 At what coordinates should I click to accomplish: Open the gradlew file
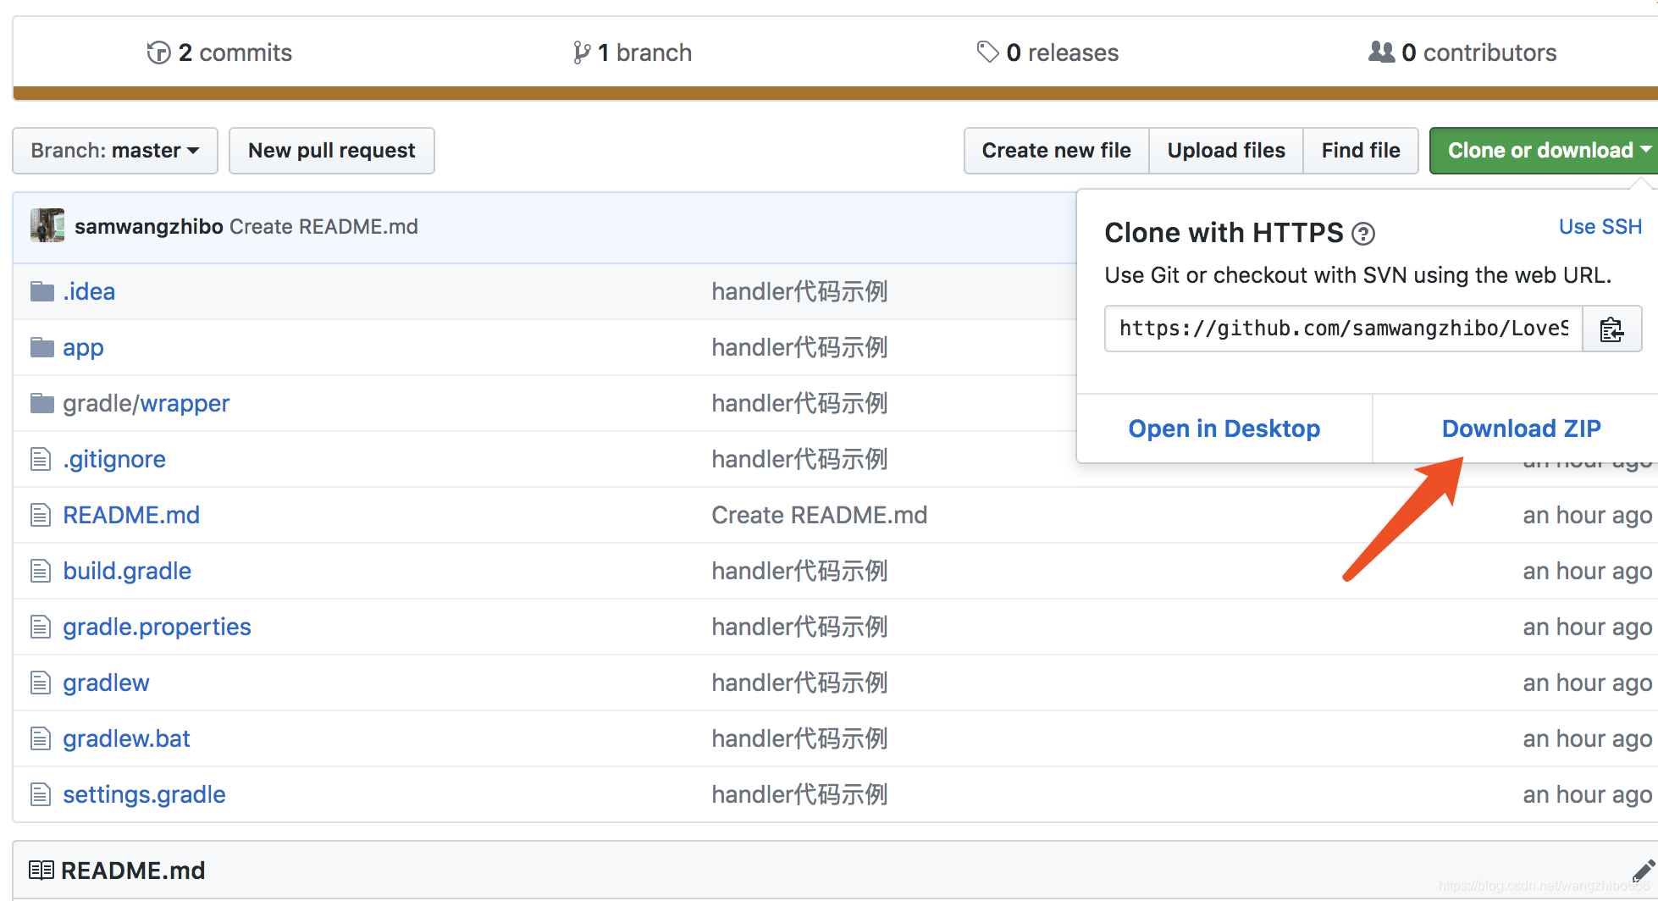(x=106, y=683)
